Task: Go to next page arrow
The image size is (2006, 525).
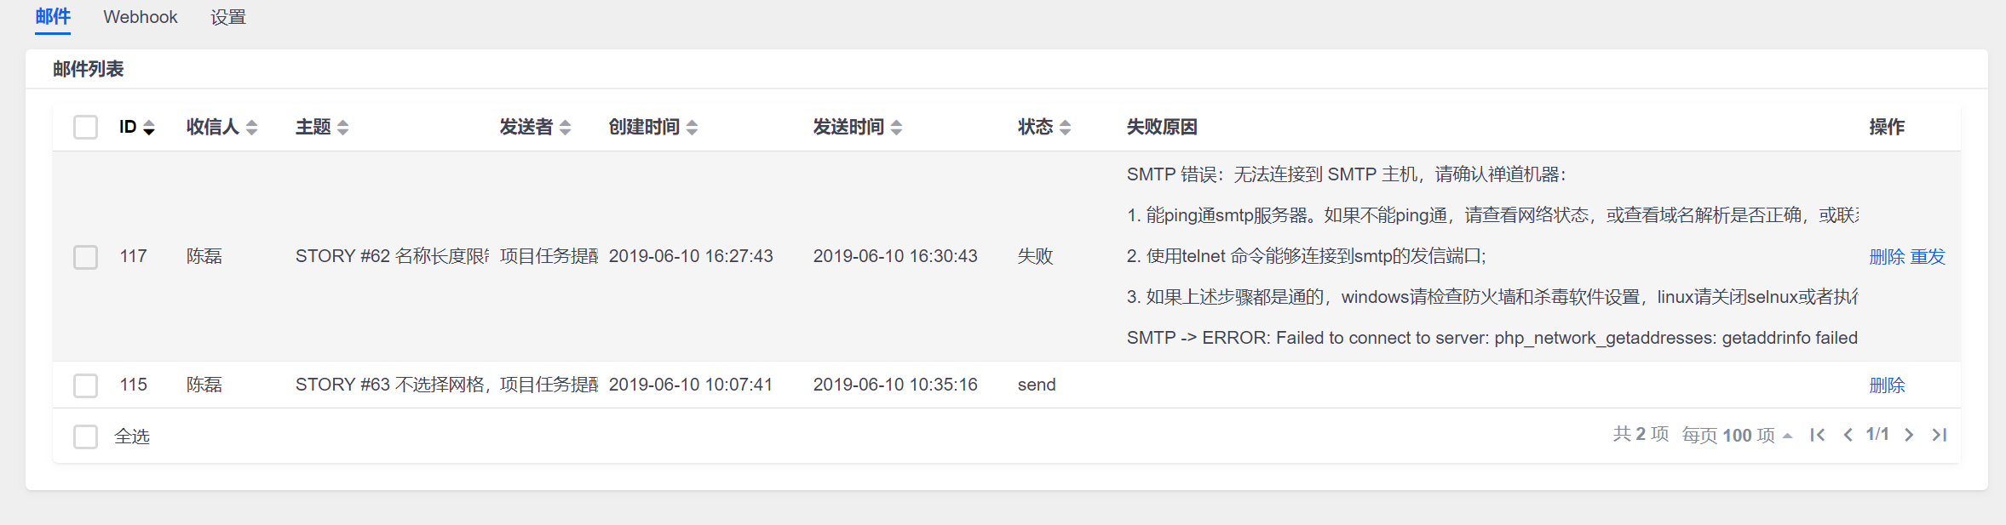Action: [1909, 435]
